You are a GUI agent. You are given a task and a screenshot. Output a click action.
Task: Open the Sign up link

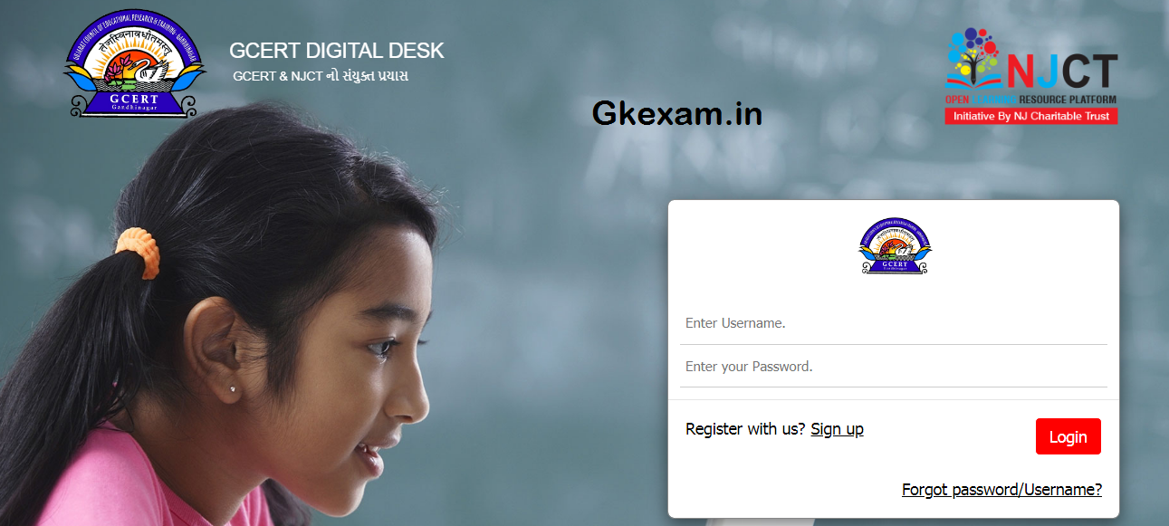(x=837, y=429)
